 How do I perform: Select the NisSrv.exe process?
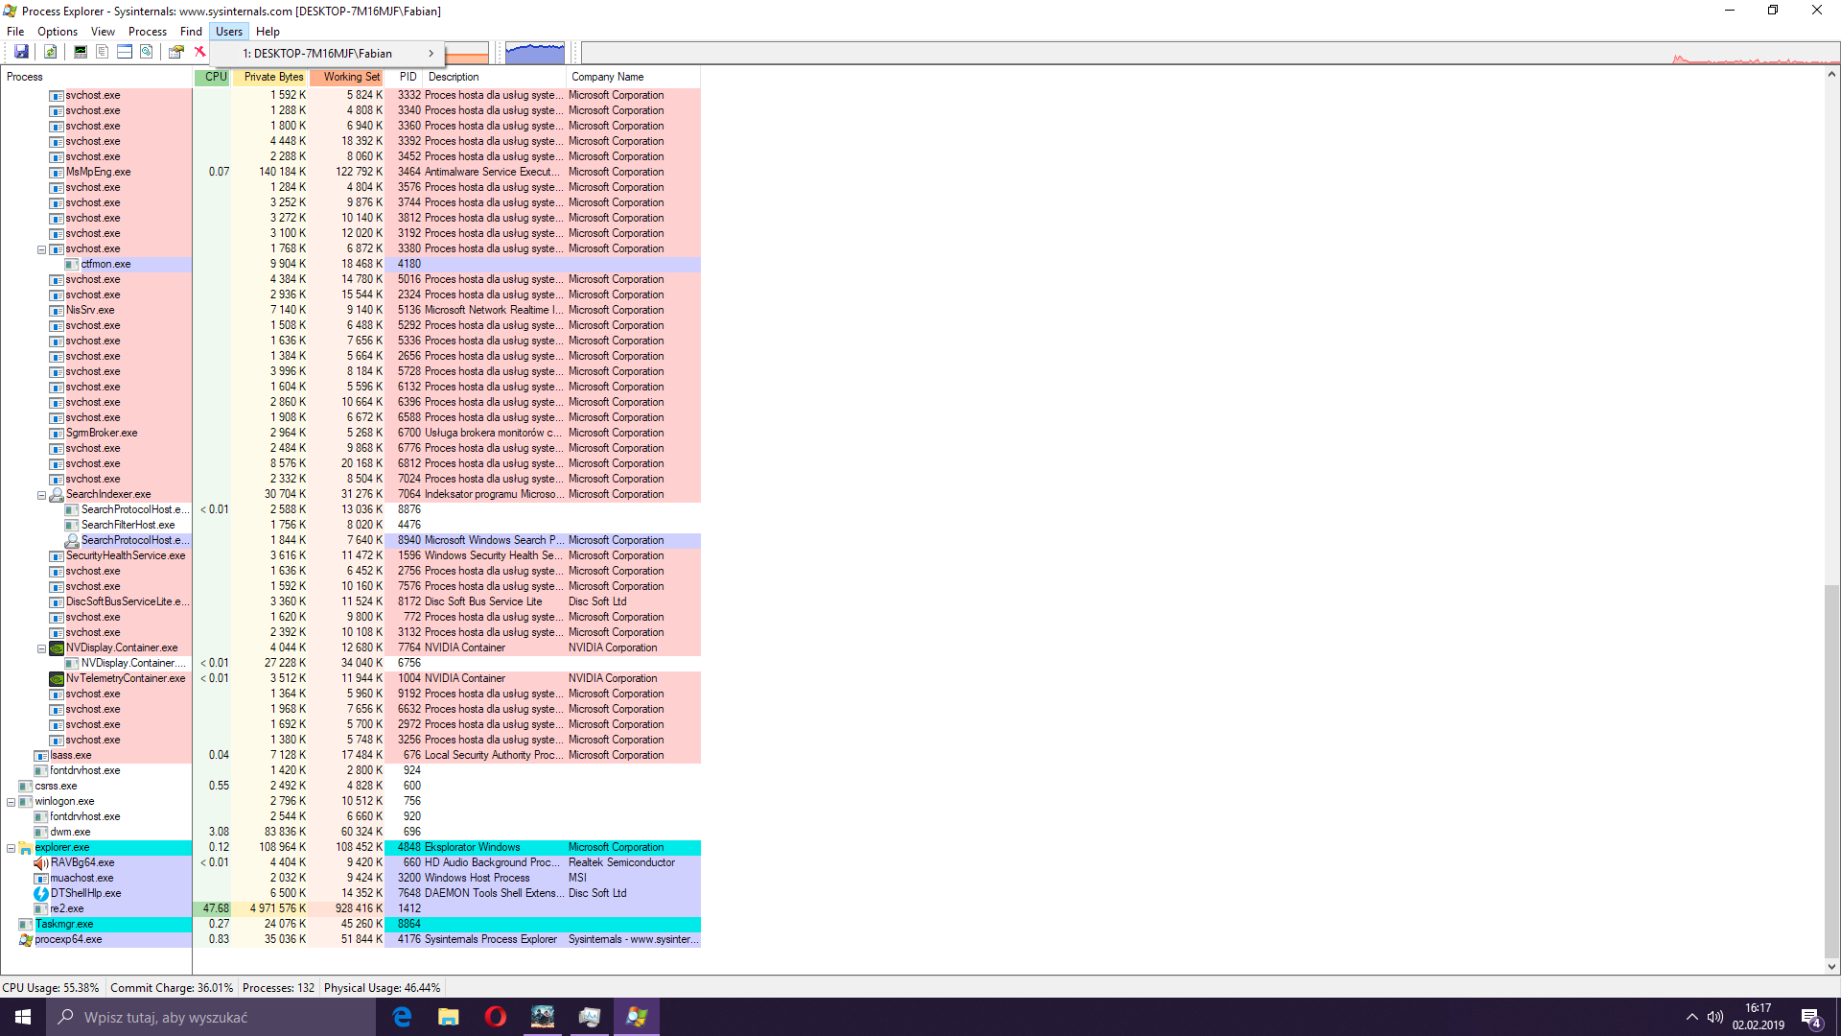[90, 310]
